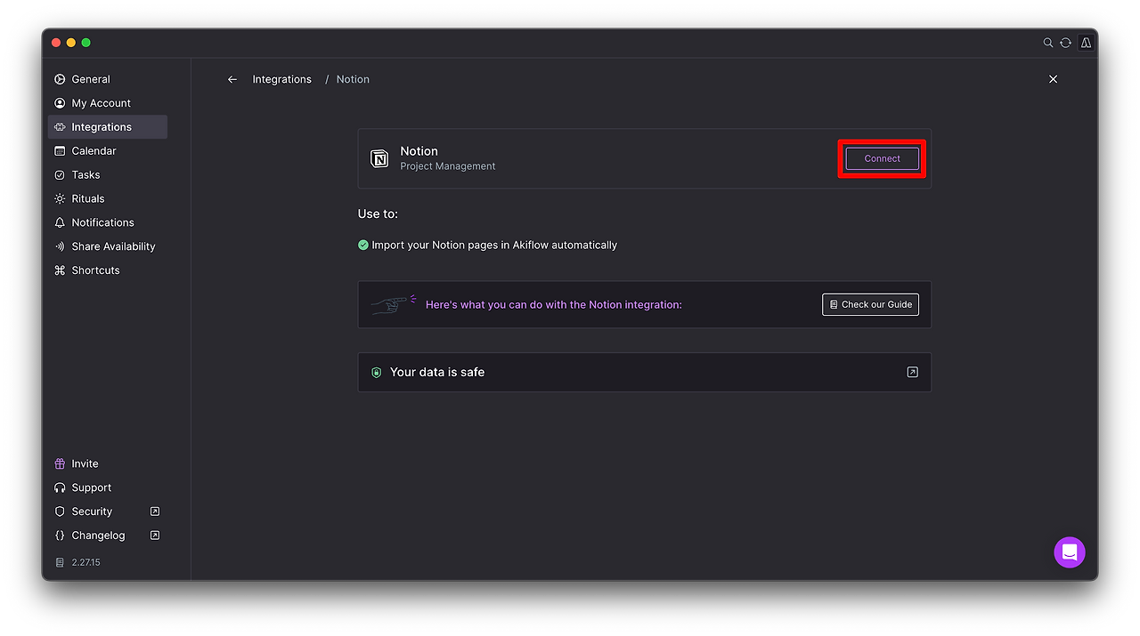The width and height of the screenshot is (1140, 636).
Task: Connect the Notion integration
Action: tap(882, 158)
